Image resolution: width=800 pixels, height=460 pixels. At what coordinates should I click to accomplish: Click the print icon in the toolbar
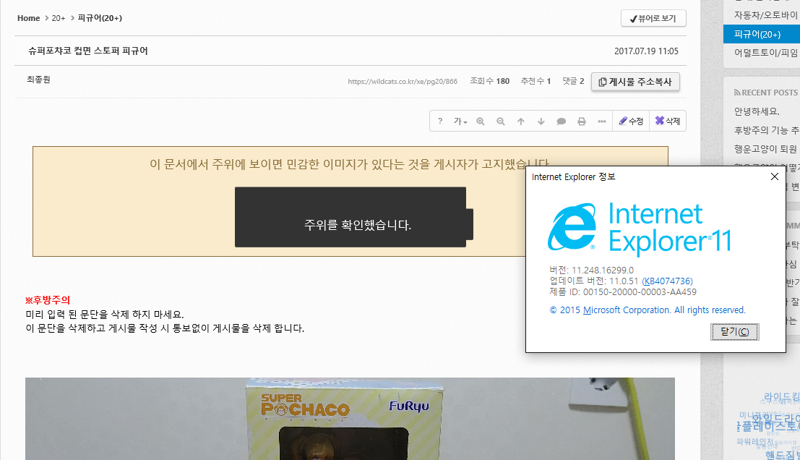point(582,121)
